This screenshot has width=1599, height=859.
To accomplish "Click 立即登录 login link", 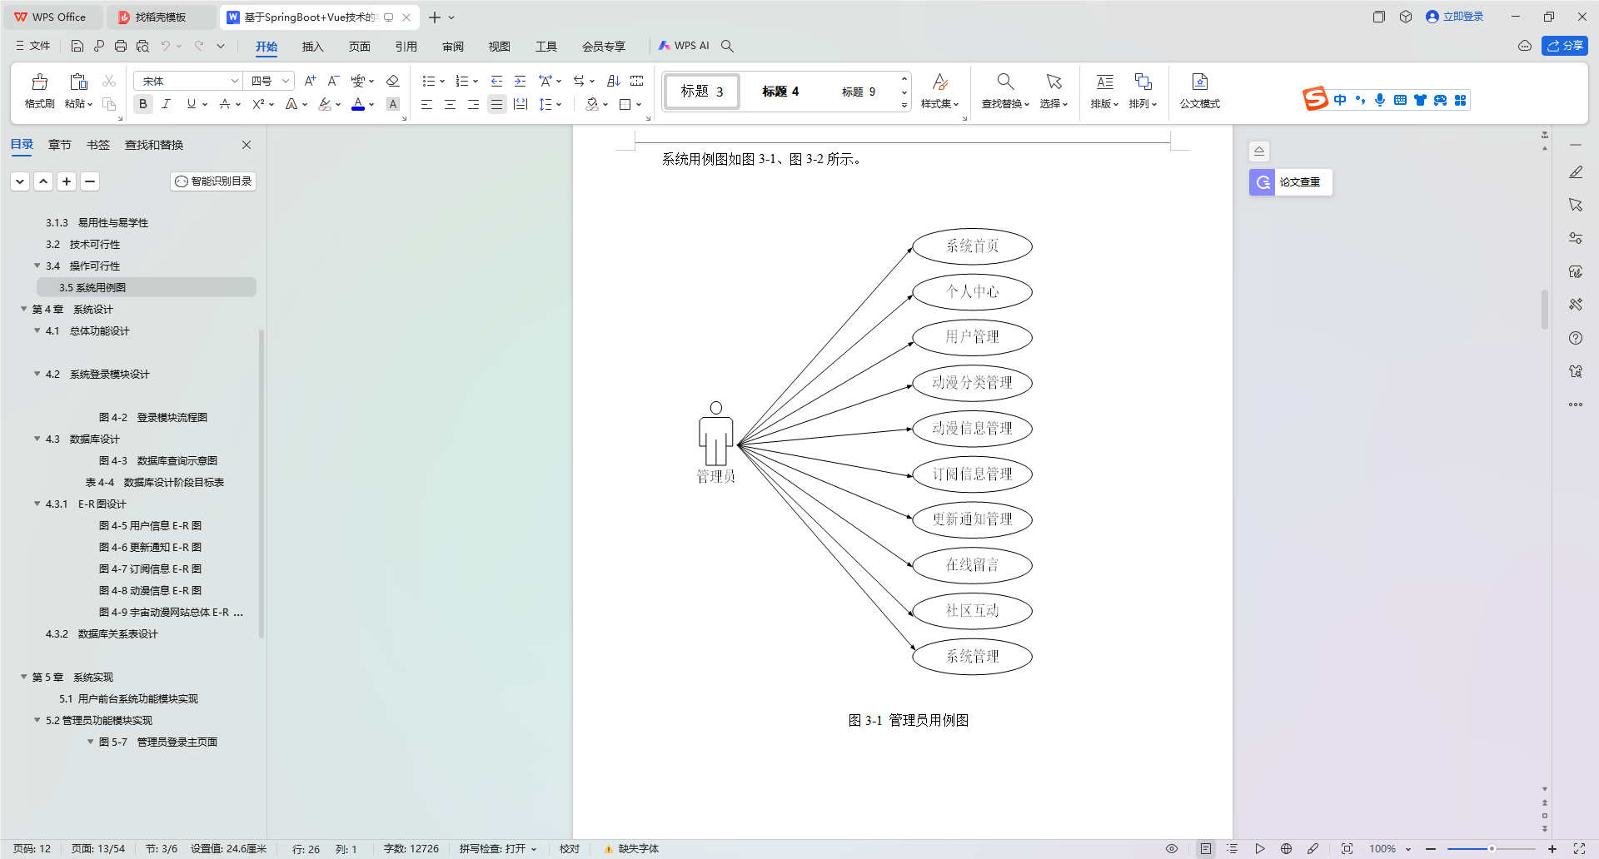I will pos(1455,17).
